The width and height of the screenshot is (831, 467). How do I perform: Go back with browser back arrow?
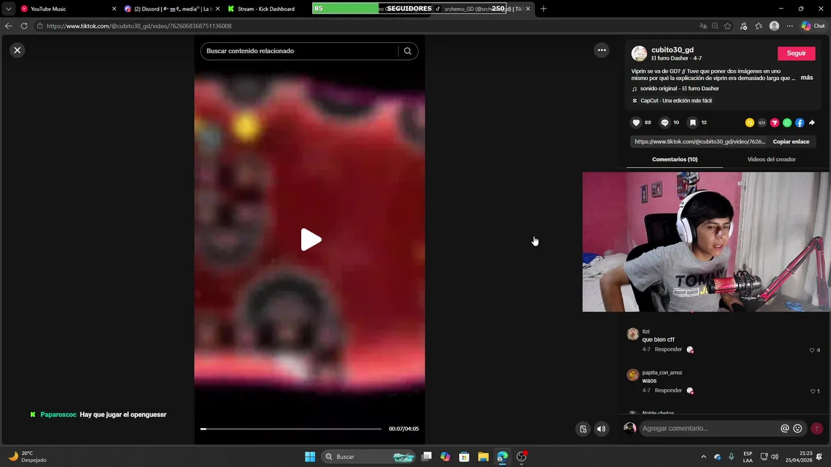click(x=8, y=26)
